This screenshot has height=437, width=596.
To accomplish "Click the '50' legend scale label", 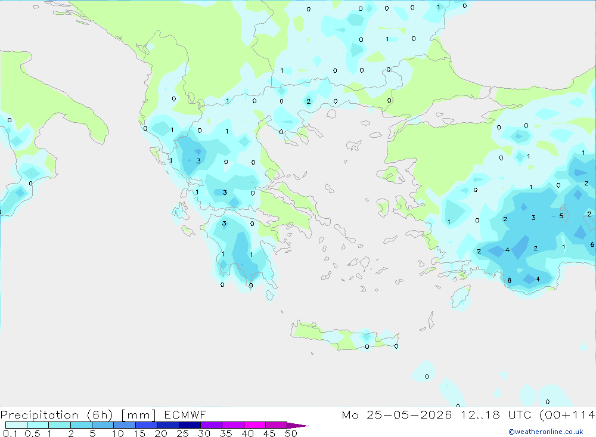I will pos(291,433).
